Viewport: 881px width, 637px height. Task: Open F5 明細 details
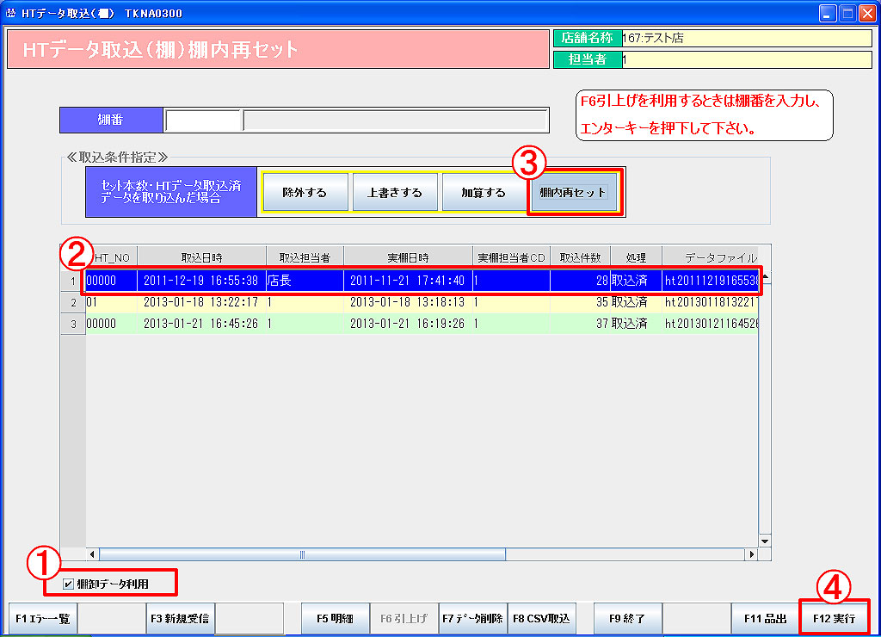(x=335, y=618)
